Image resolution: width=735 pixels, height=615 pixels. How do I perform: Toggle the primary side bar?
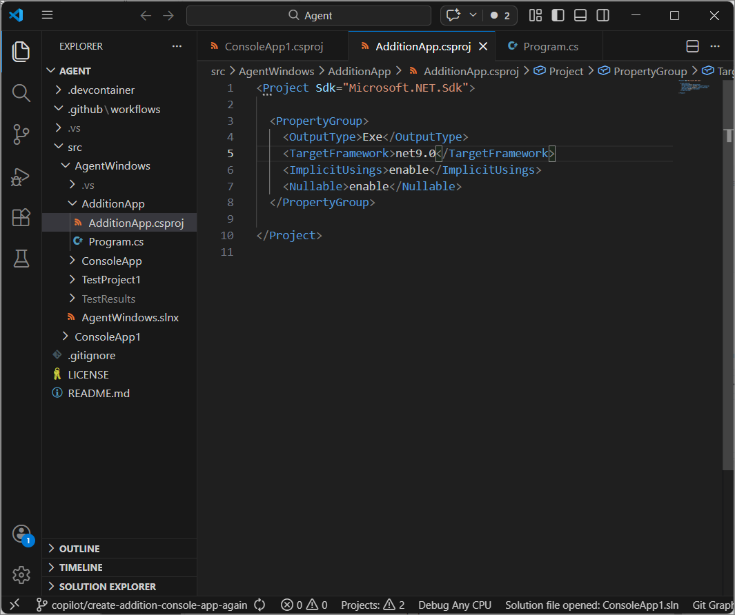click(558, 15)
